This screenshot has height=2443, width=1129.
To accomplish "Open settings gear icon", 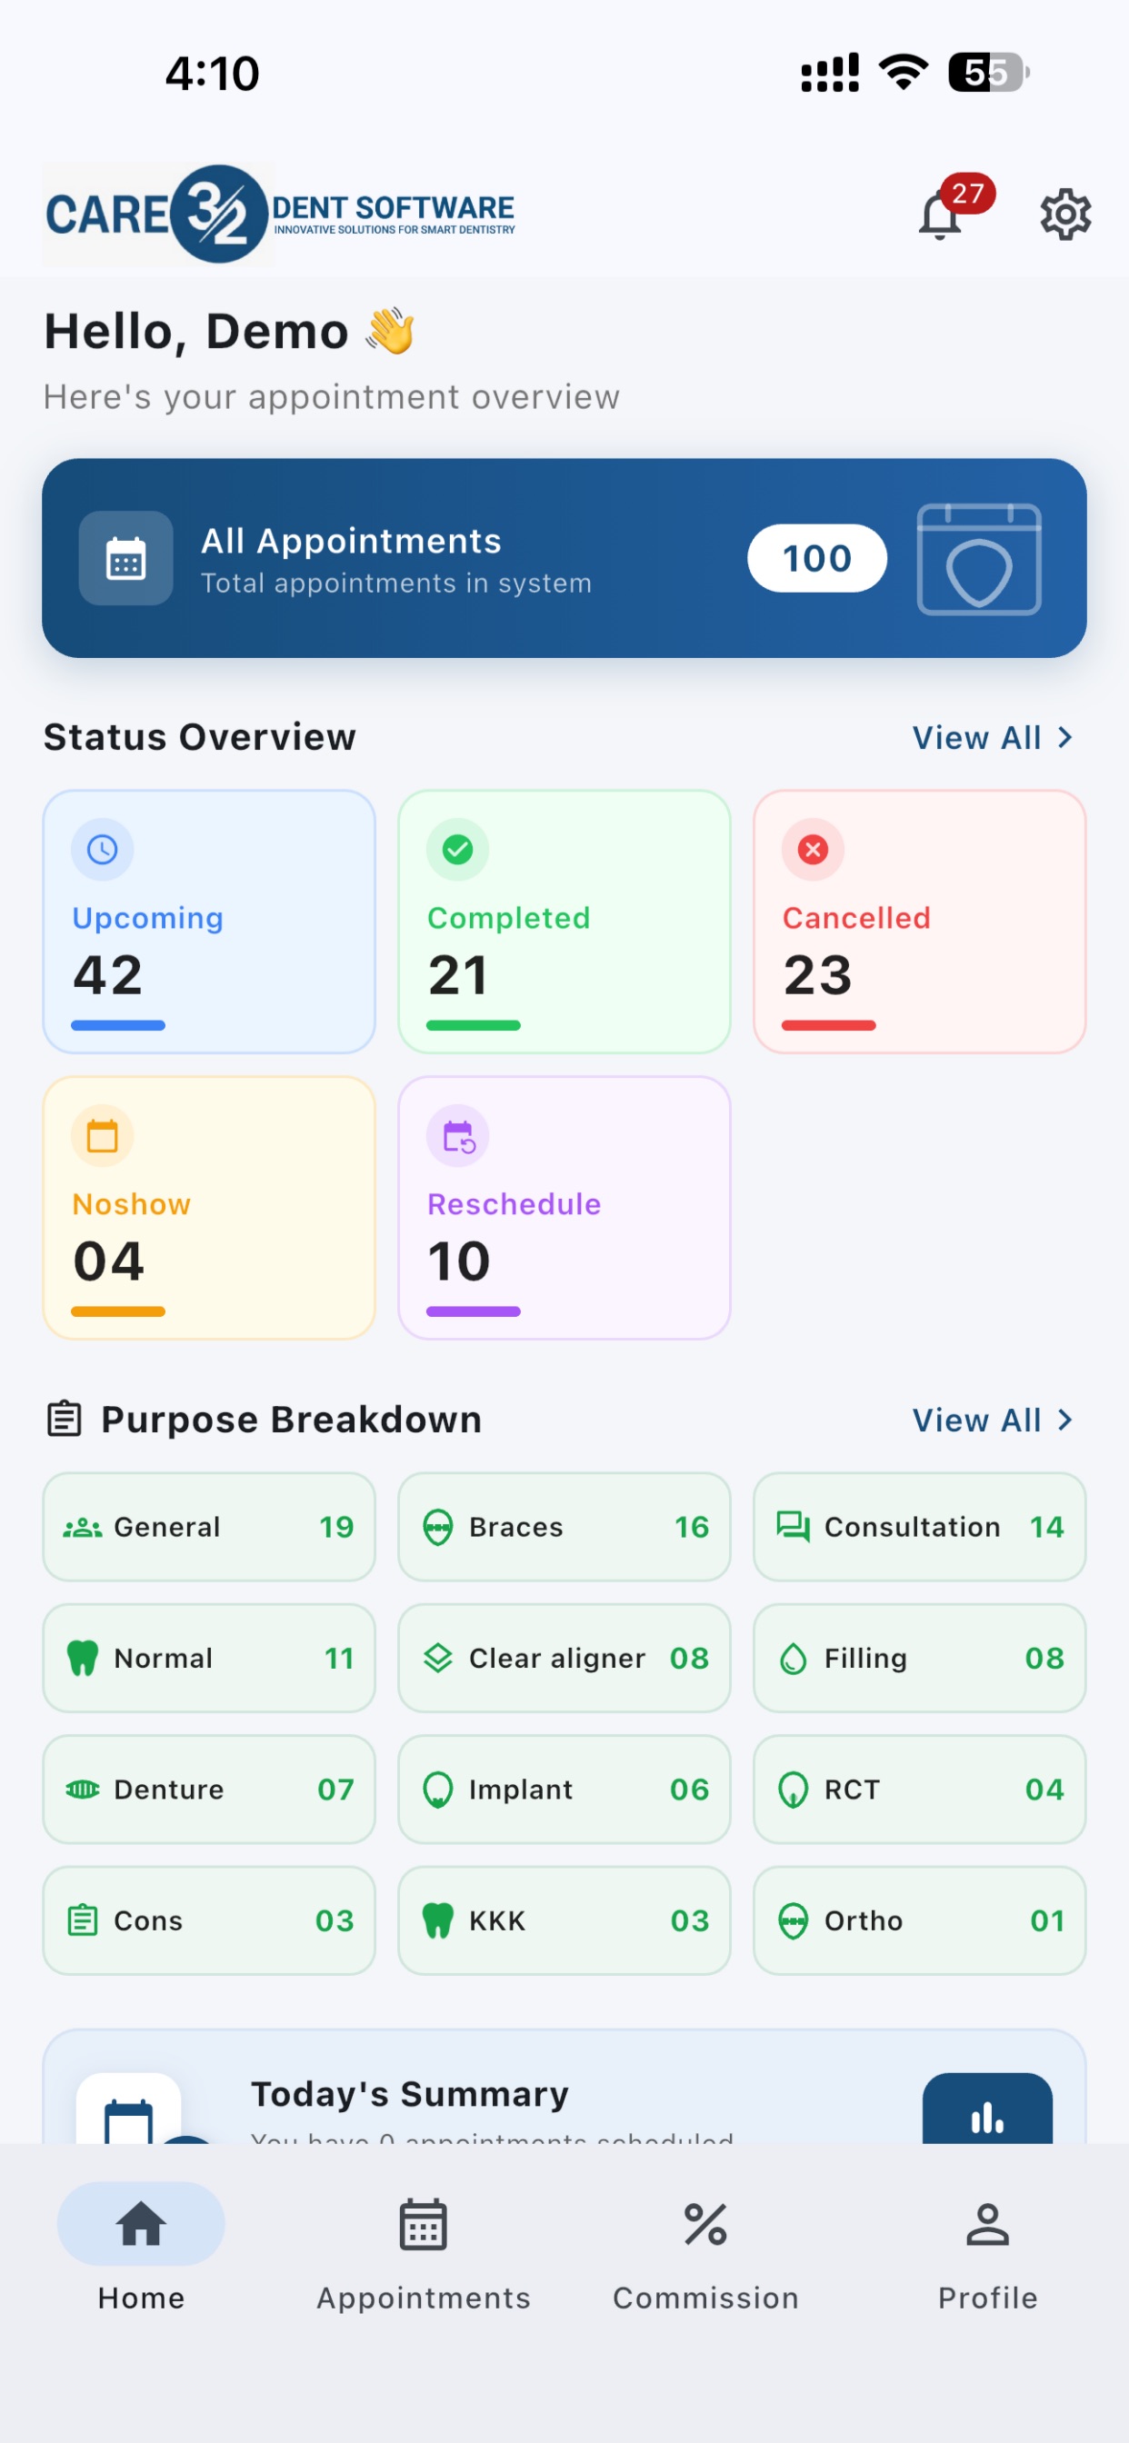I will [x=1065, y=214].
